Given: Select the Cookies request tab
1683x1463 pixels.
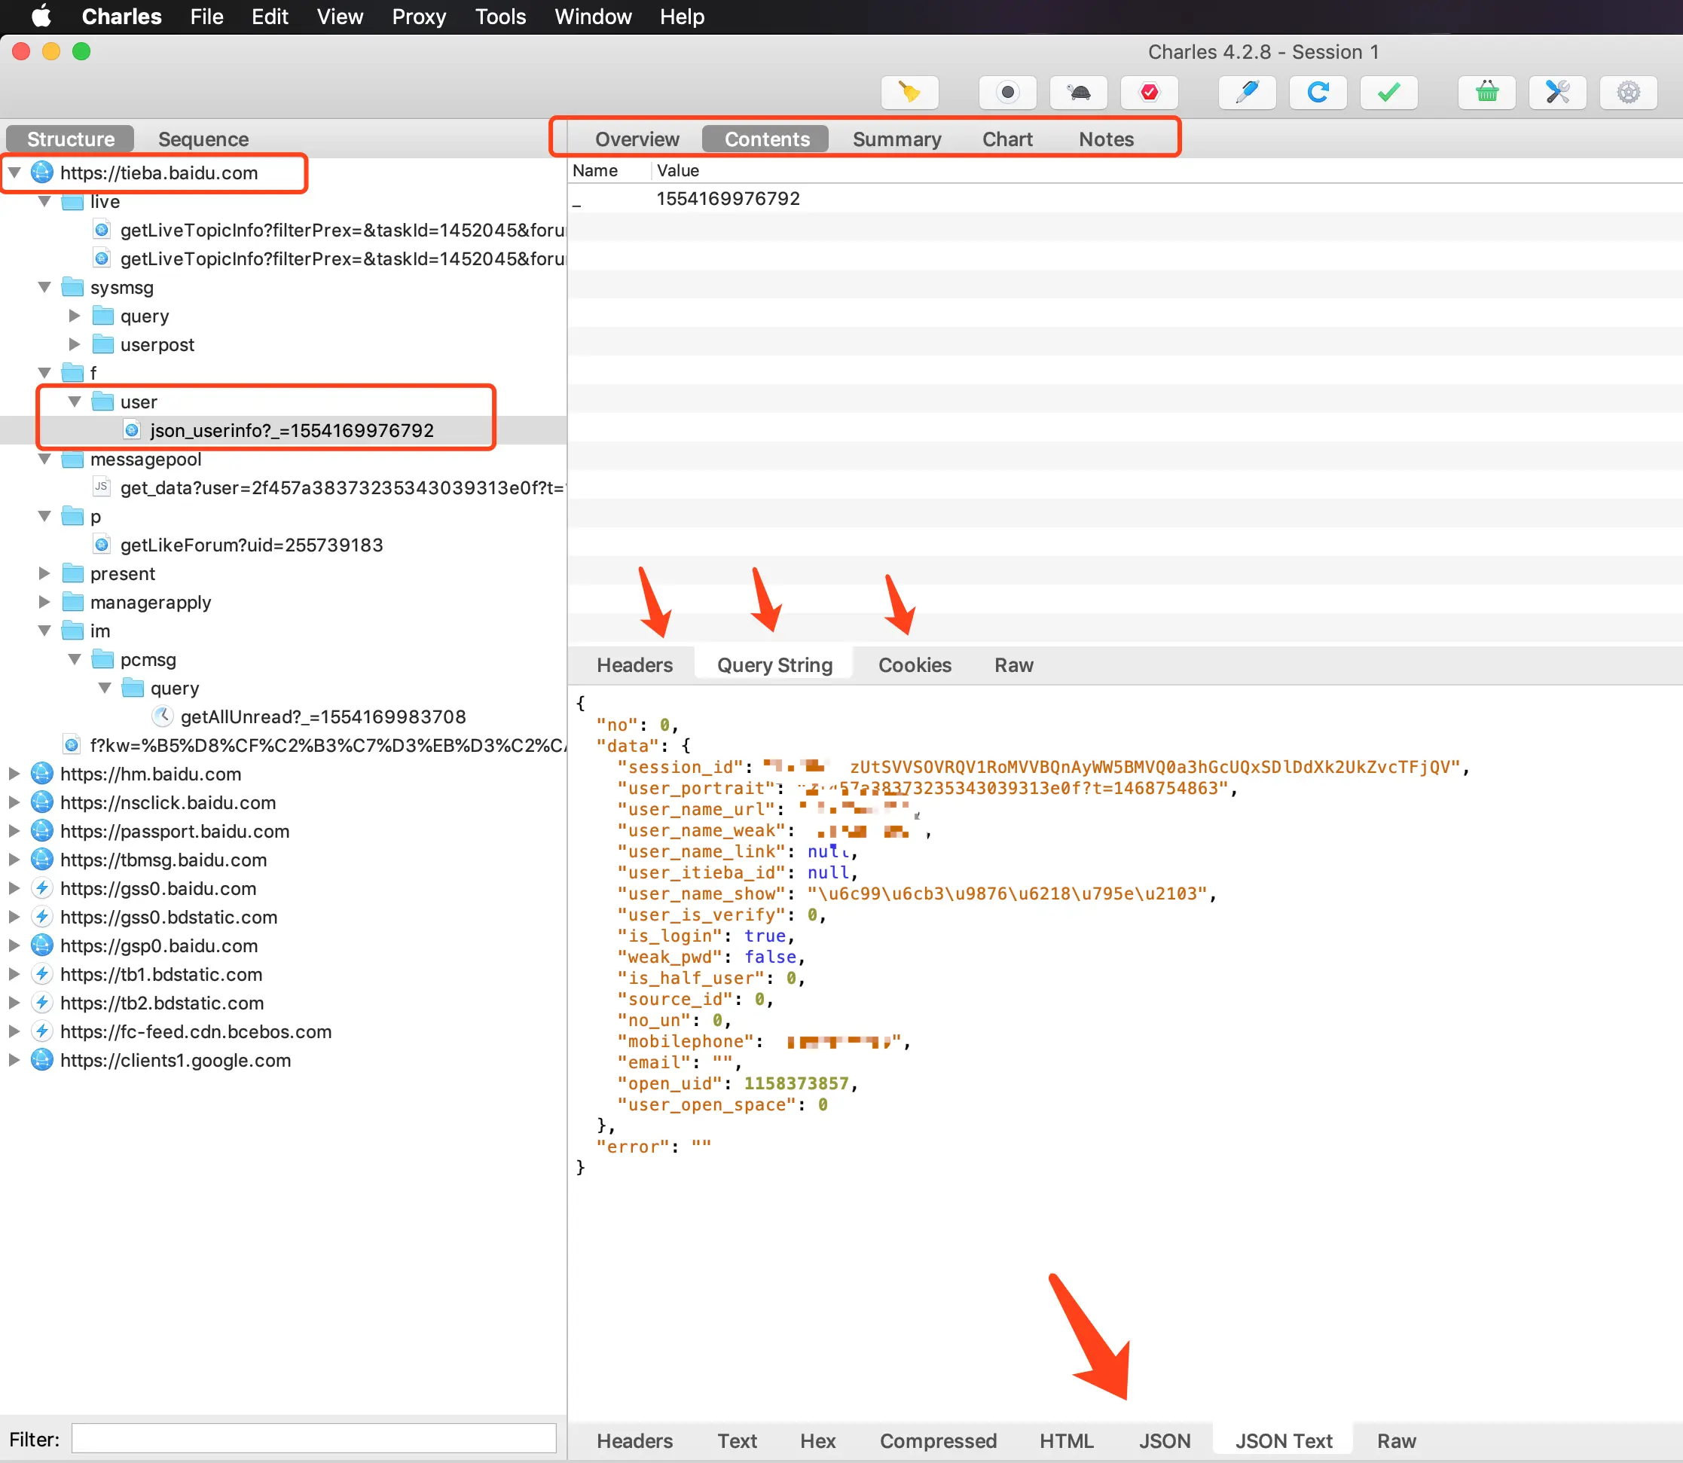Looking at the screenshot, I should click(x=914, y=664).
